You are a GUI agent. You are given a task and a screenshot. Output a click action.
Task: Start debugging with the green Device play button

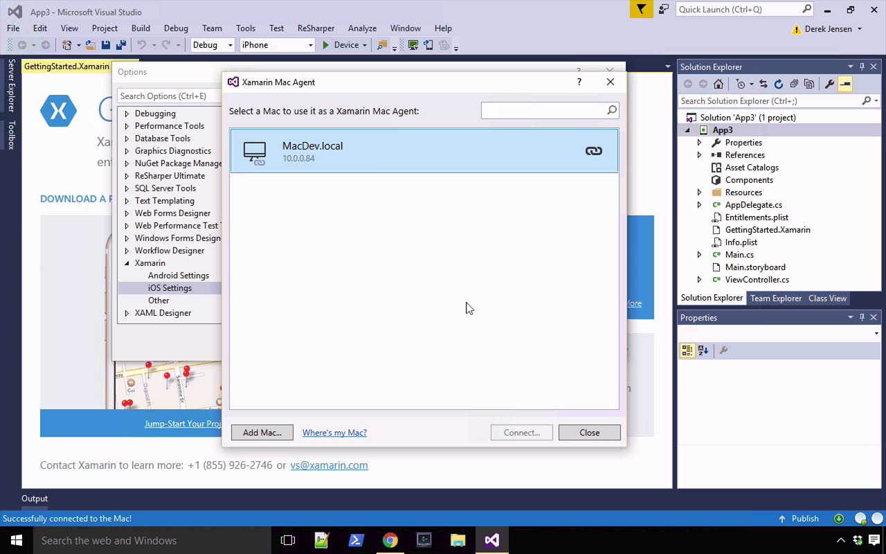click(326, 45)
